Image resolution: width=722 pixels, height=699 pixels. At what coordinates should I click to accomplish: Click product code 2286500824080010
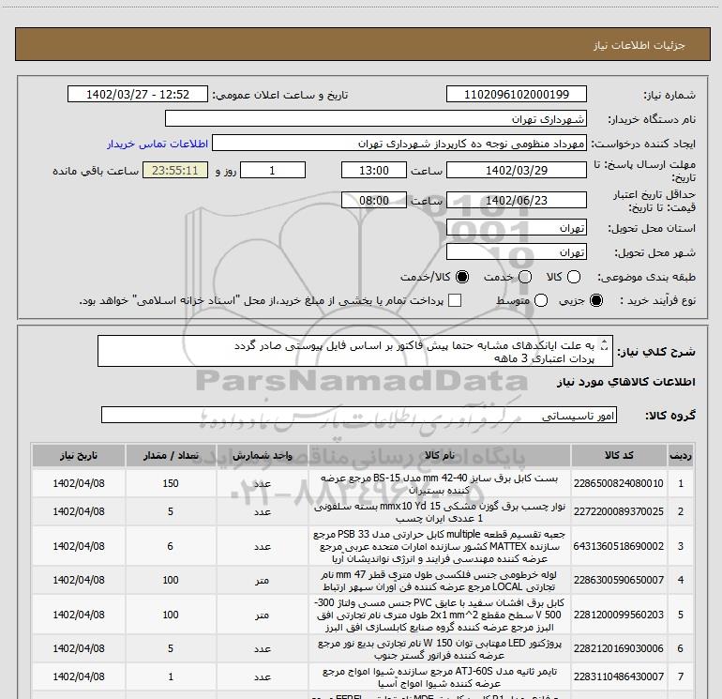click(x=619, y=483)
